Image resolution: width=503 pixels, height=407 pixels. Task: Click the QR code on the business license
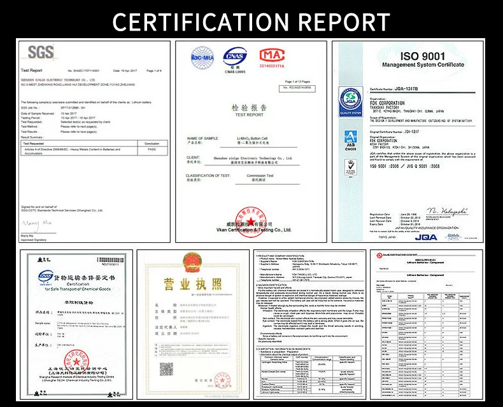tap(166, 369)
